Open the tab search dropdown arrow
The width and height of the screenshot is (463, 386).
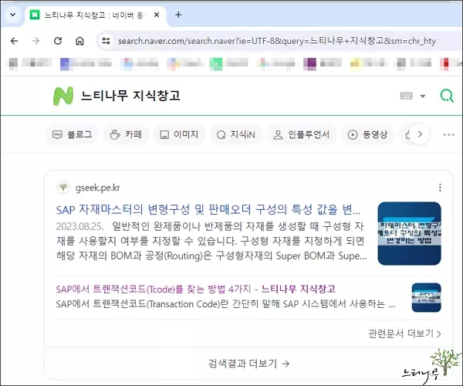(x=12, y=15)
